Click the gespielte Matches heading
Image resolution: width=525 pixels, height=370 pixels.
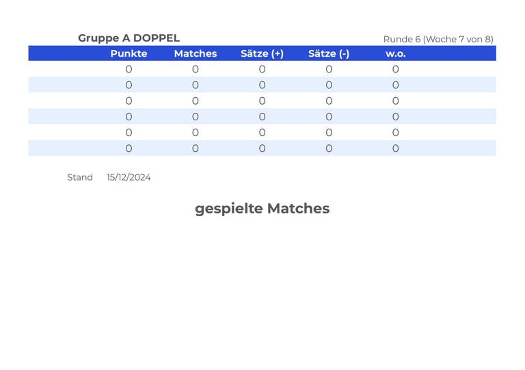[x=262, y=209]
